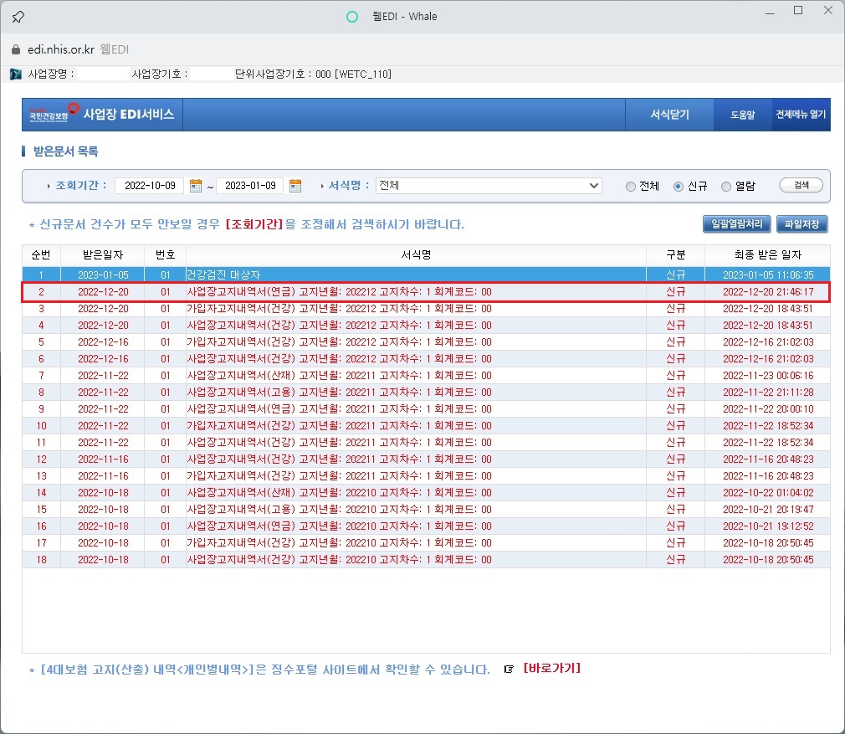Viewport: 845px width, 734px height.
Task: Click timestamp 2023-01-05 11:06:35
Action: [x=768, y=275]
